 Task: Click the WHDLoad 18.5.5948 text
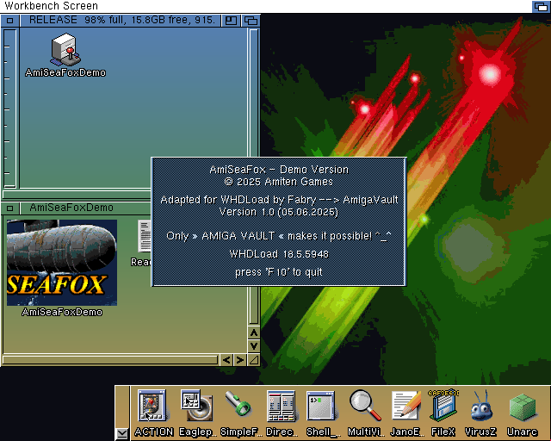click(279, 254)
